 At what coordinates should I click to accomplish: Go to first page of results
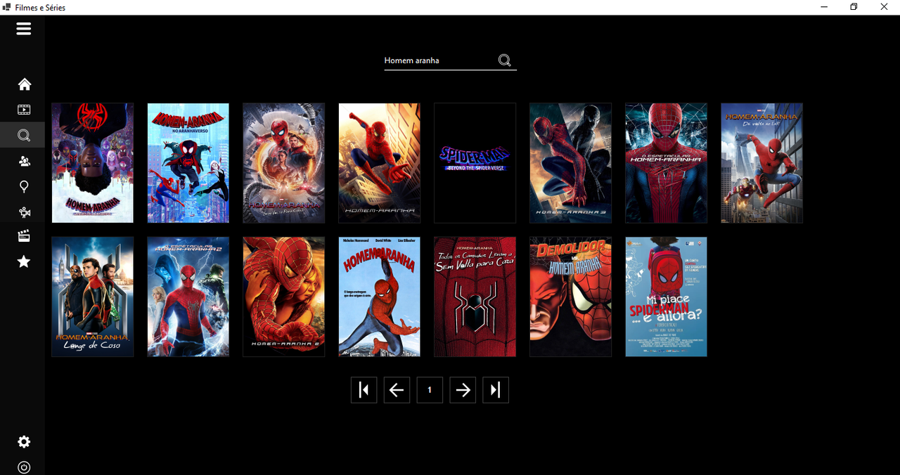pyautogui.click(x=364, y=390)
